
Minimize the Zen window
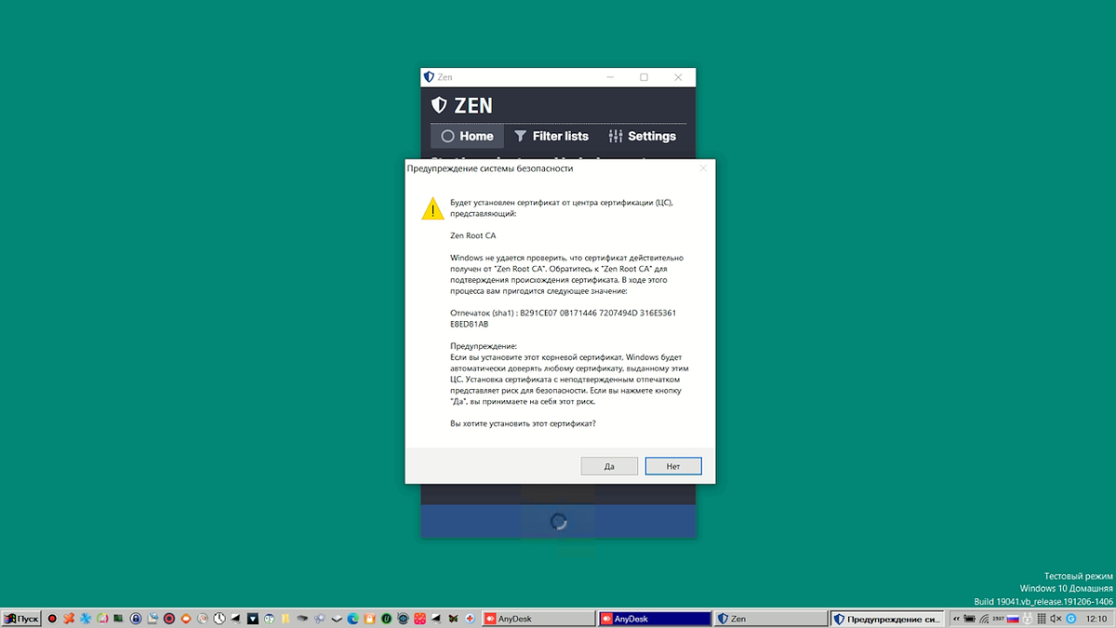tap(611, 77)
